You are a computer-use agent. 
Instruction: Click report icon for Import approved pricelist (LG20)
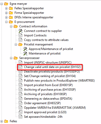(x=20, y=112)
